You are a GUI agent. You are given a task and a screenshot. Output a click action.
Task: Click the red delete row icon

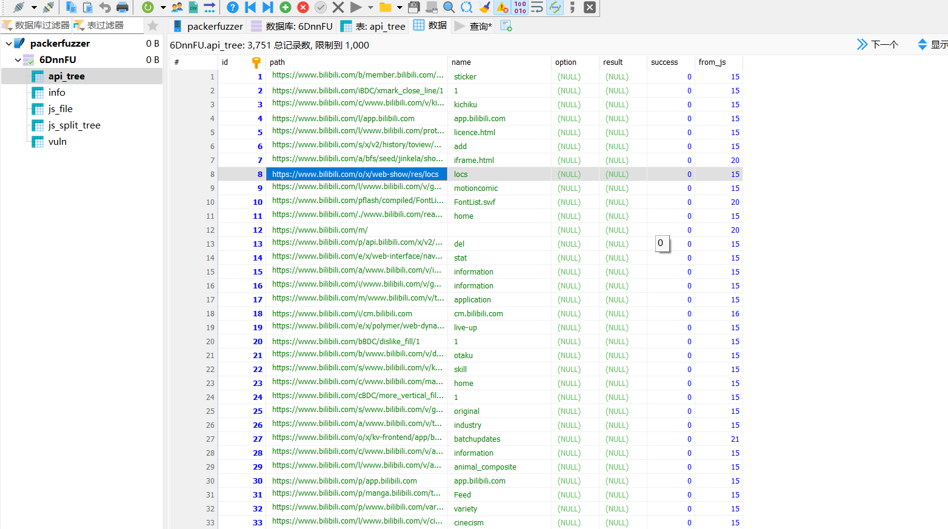pos(303,7)
